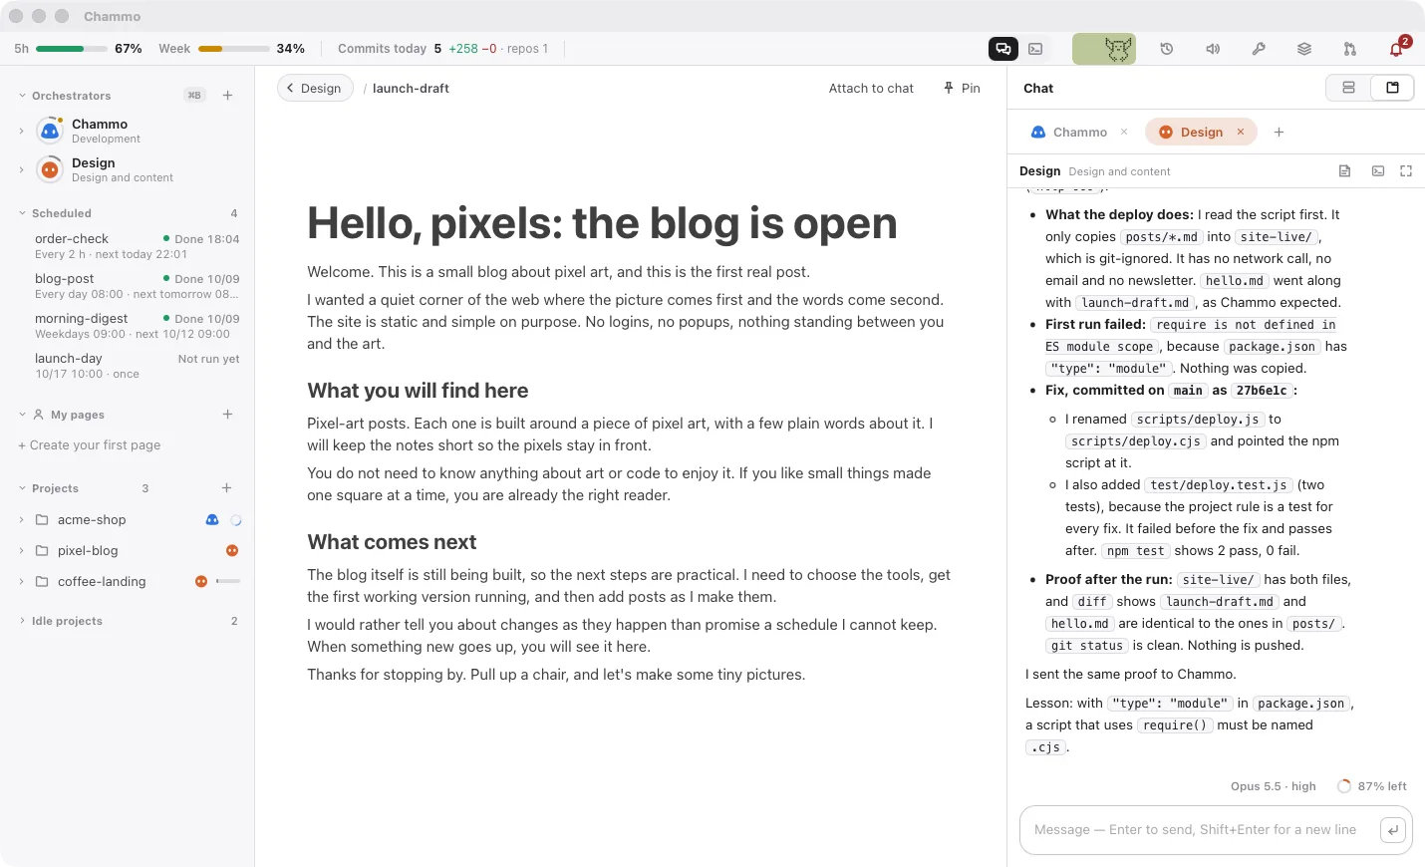Viewport: 1425px width, 867px height.
Task: Select the split rows chat layout
Action: 1348,88
